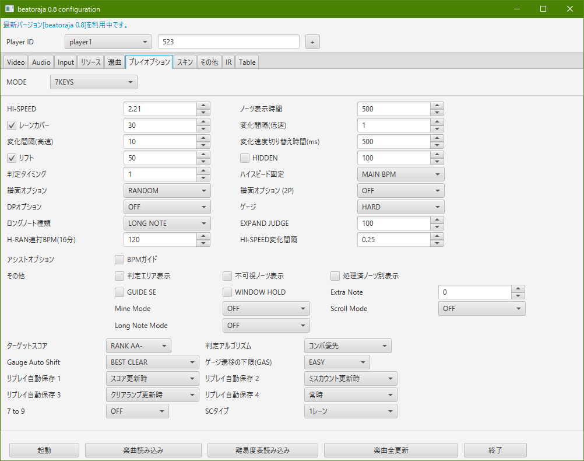Toggle the レーンカバー checkbox
The height and width of the screenshot is (461, 584).
[x=12, y=125]
